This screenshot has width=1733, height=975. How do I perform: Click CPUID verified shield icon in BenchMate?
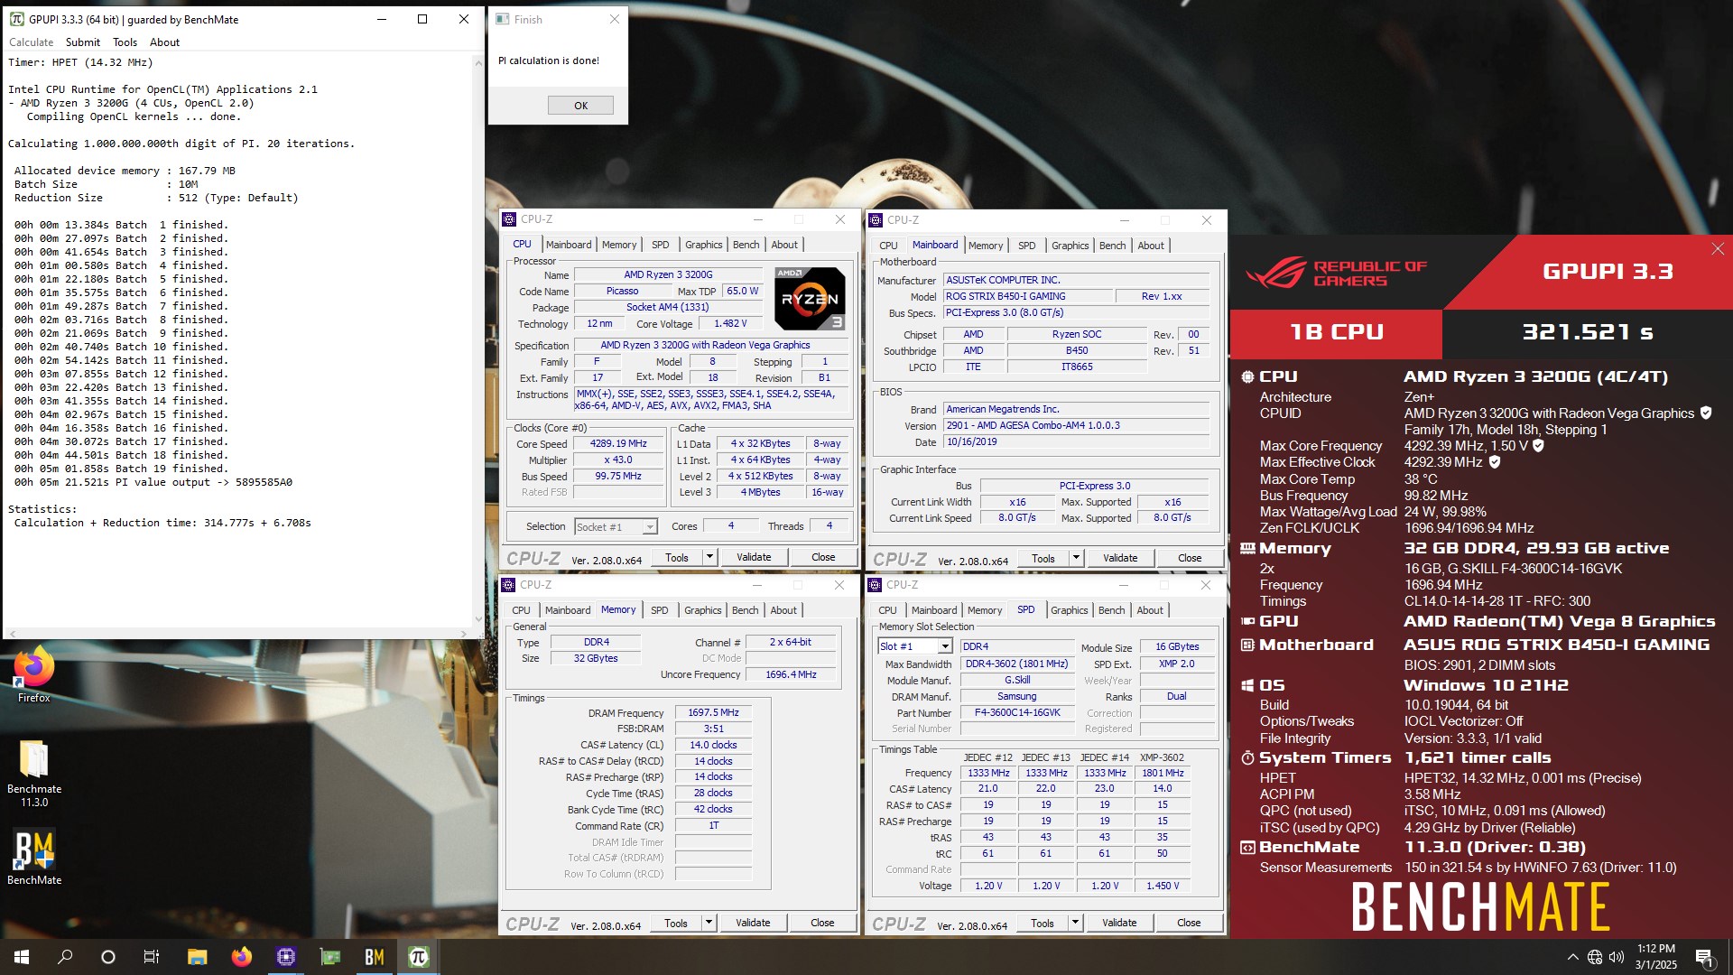click(x=1706, y=413)
